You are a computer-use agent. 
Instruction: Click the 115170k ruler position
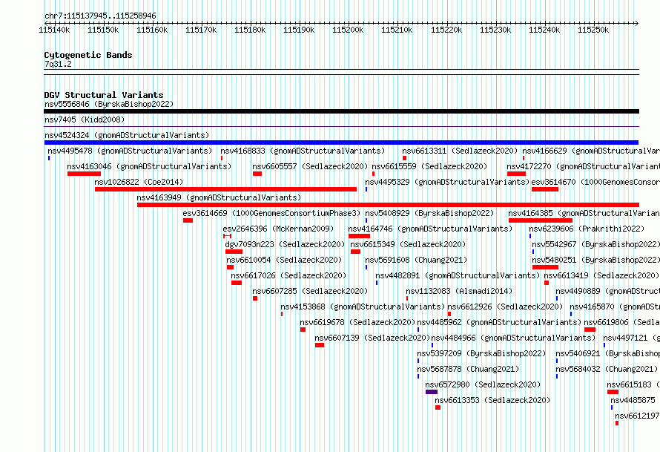pyautogui.click(x=201, y=30)
